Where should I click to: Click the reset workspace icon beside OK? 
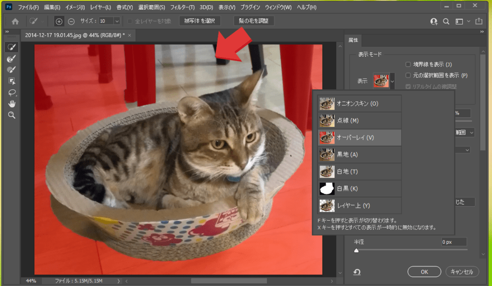(357, 272)
